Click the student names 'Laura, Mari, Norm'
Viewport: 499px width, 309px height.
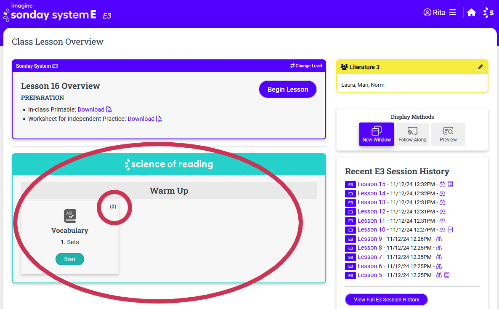click(x=363, y=85)
